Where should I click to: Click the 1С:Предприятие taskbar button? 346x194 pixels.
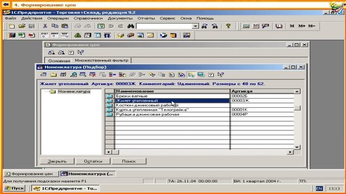[x=65, y=188]
